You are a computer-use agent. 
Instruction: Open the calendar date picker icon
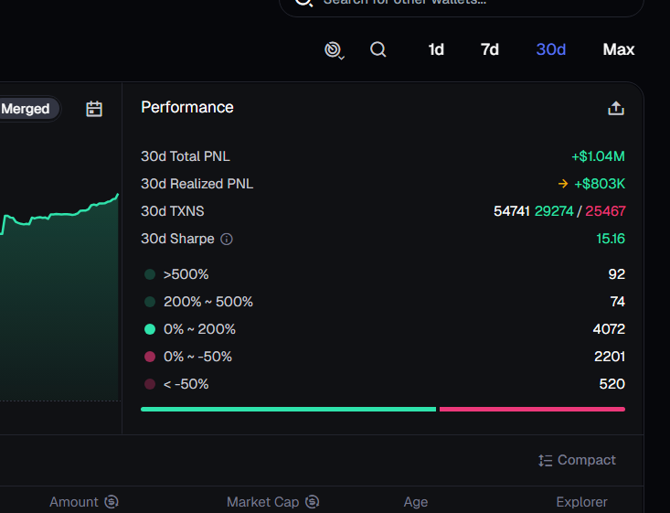(94, 109)
